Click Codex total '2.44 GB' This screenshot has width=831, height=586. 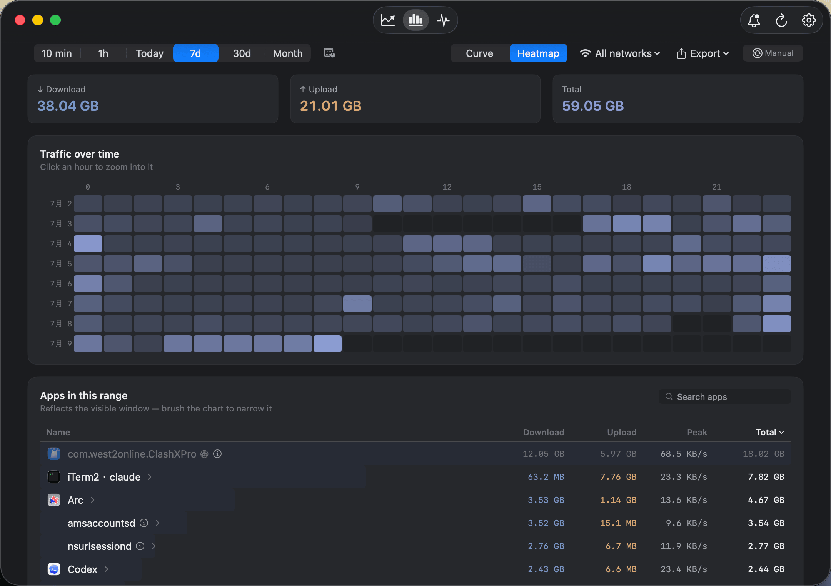tap(766, 569)
